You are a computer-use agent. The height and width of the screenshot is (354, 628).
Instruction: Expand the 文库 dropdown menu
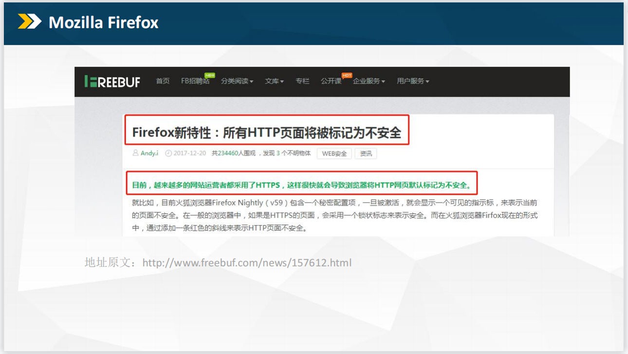click(274, 81)
